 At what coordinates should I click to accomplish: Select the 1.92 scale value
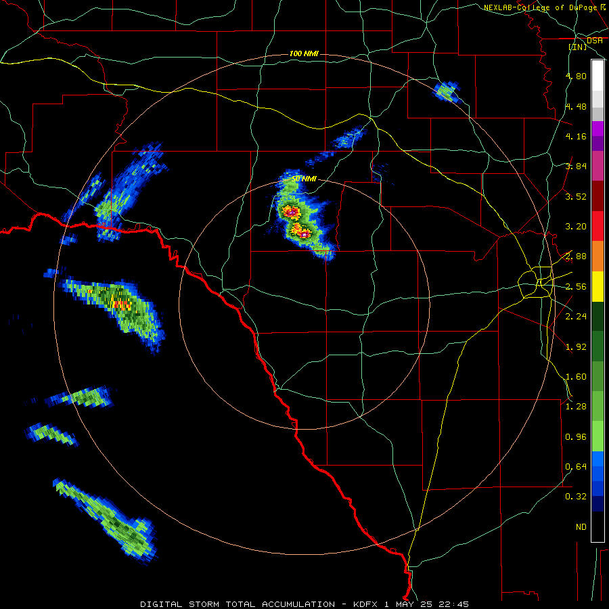(x=576, y=347)
